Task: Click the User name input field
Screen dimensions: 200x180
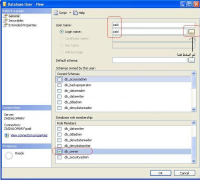Action: [153, 25]
